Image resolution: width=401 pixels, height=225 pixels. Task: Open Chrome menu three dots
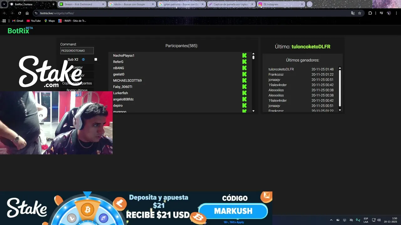(x=396, y=13)
